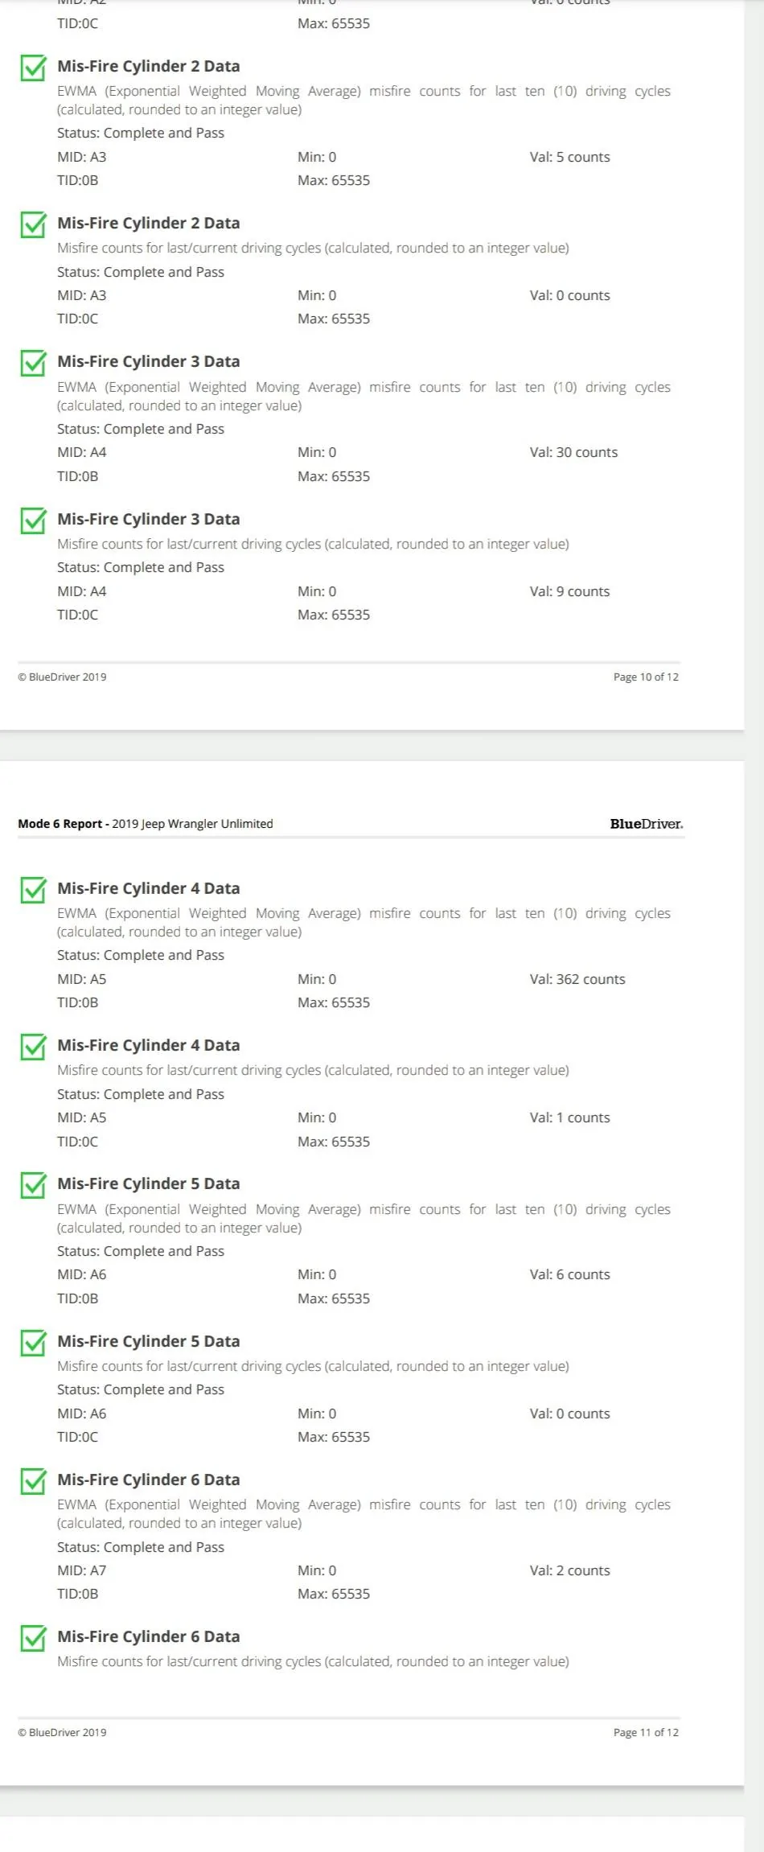Click the Page 10 of 12 footer label

(x=646, y=677)
